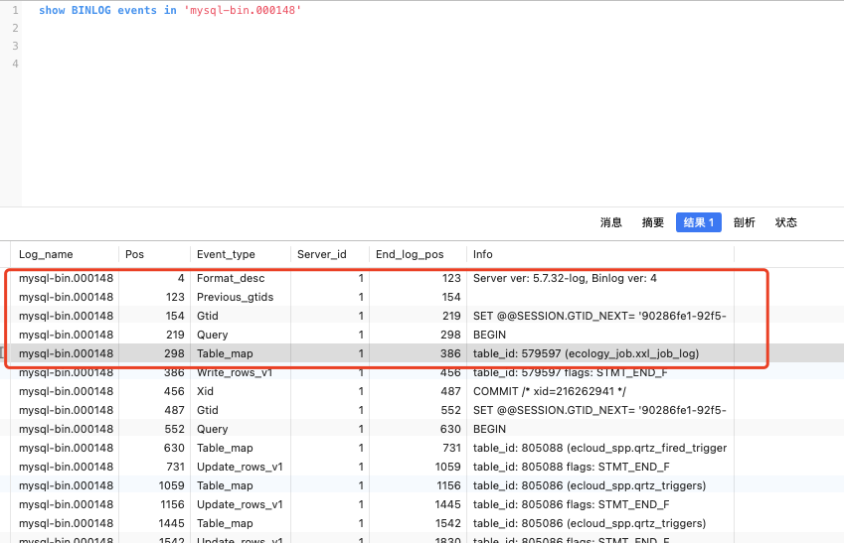
Task: Open the 摘要 tab
Action: pos(652,222)
